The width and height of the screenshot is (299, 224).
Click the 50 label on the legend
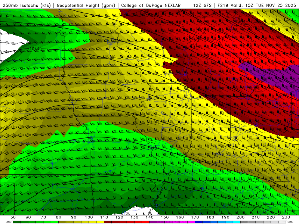[x=13, y=217]
